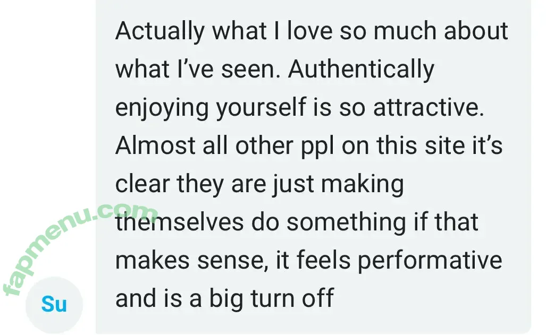Tap the fapmenu.com watermark text
546x335 pixels.
pyautogui.click(x=80, y=248)
